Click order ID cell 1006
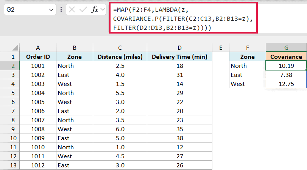The height and width of the screenshot is (170, 307). pos(38,111)
